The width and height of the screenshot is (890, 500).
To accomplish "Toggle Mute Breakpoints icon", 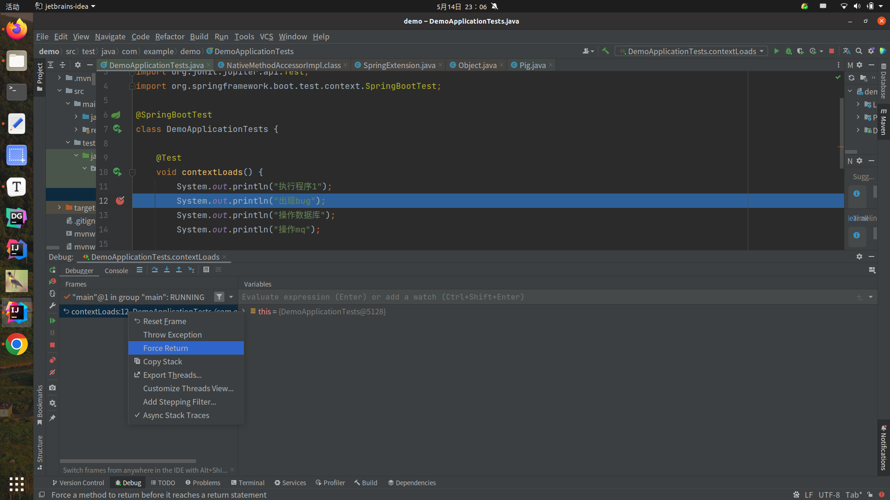I will coord(52,372).
